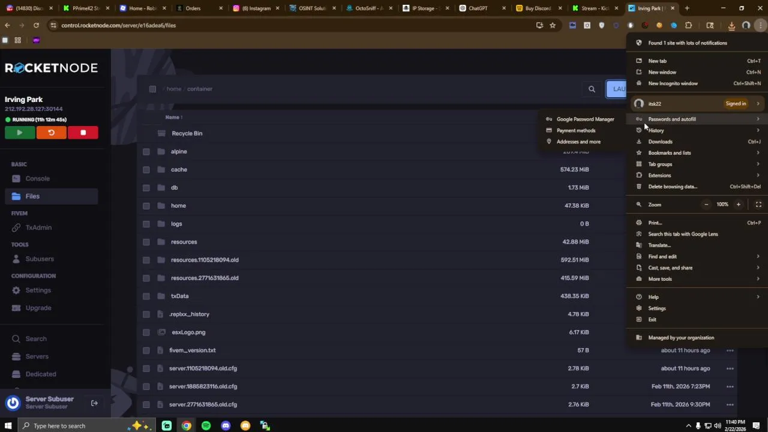Open the file search magnifier icon

pyautogui.click(x=592, y=89)
